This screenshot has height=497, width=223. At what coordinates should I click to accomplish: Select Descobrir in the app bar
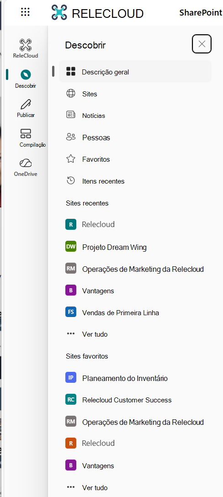click(26, 79)
